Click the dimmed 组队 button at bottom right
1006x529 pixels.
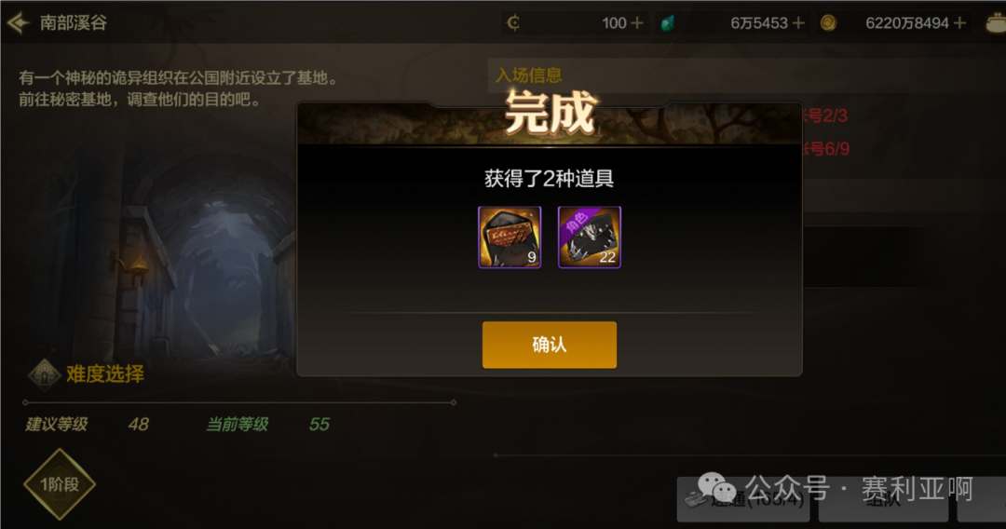pyautogui.click(x=883, y=499)
